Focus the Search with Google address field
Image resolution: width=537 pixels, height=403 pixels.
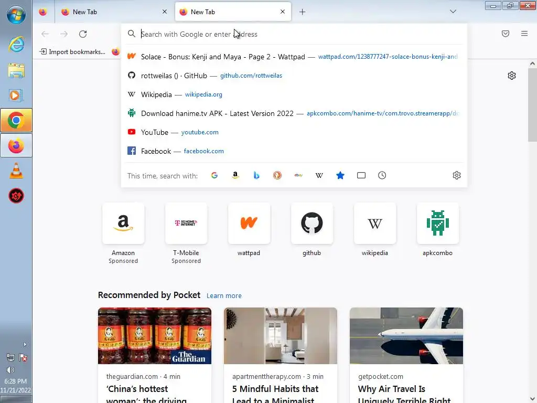(x=295, y=34)
